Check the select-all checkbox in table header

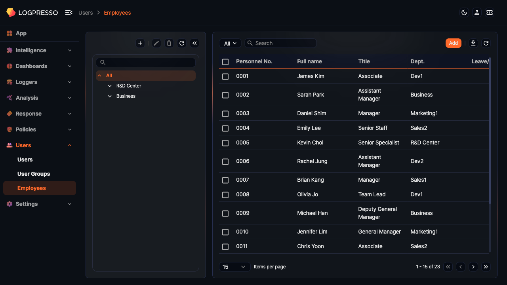click(x=225, y=62)
